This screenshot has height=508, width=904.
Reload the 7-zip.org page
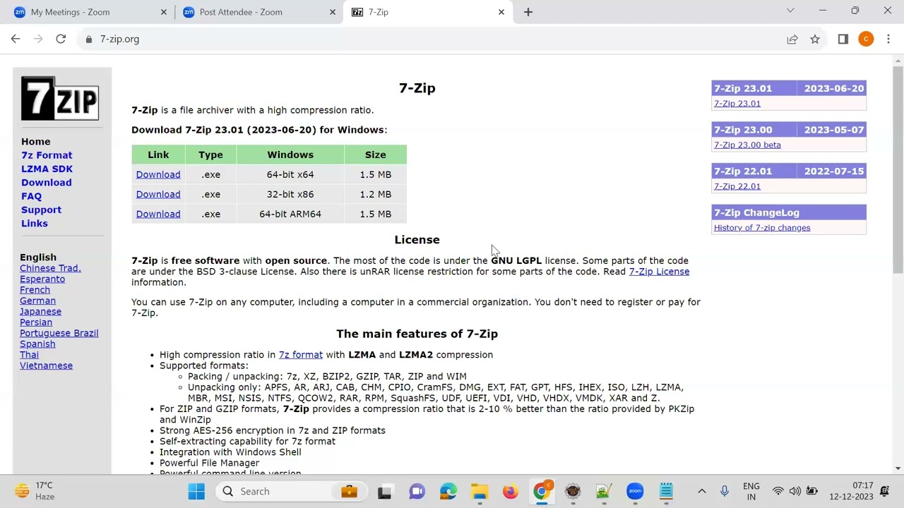point(61,40)
